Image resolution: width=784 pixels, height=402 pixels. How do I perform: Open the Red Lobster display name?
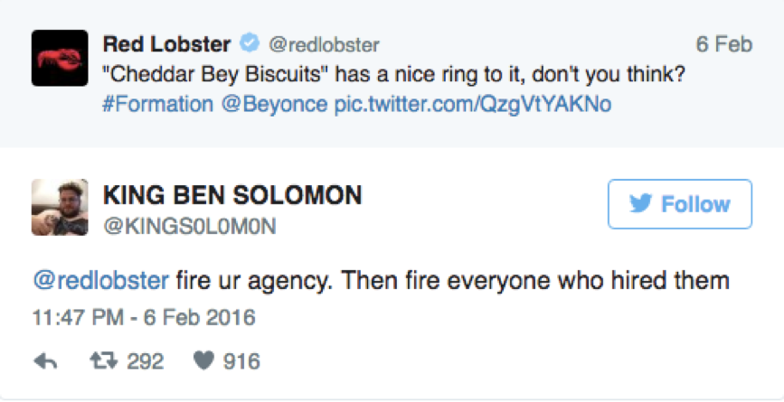coord(166,44)
